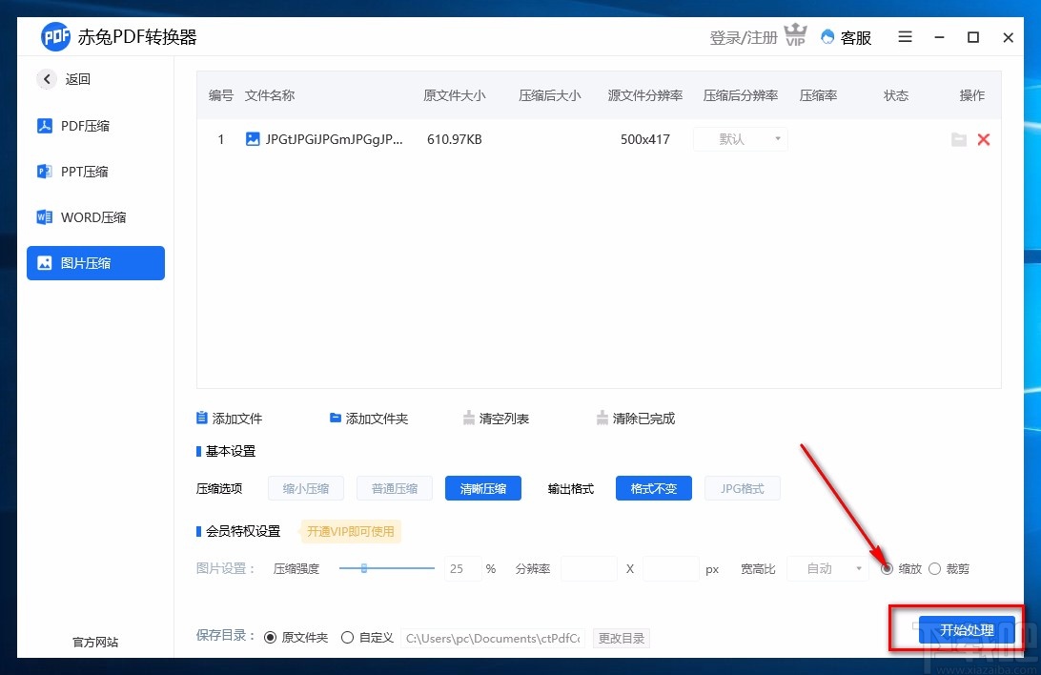
Task: Click the 图片压缩 sidebar icon
Action: pyautogui.click(x=44, y=263)
